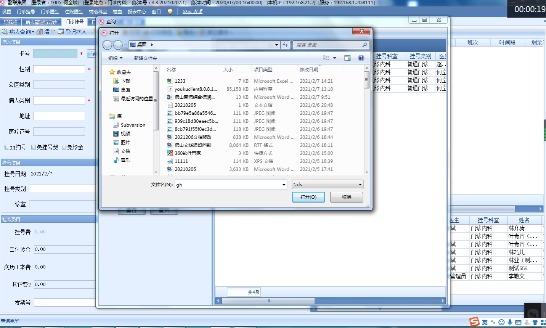546x328 pixels.
Task: Open the 住院医生 menu
Action: point(74,11)
